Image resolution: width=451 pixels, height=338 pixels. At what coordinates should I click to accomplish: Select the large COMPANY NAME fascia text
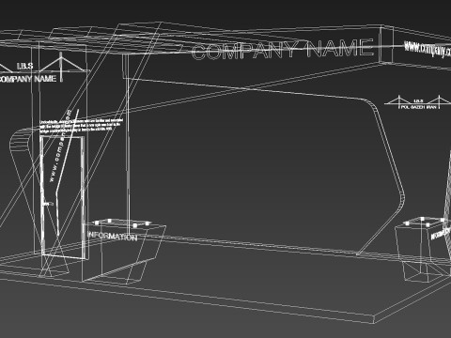[283, 49]
